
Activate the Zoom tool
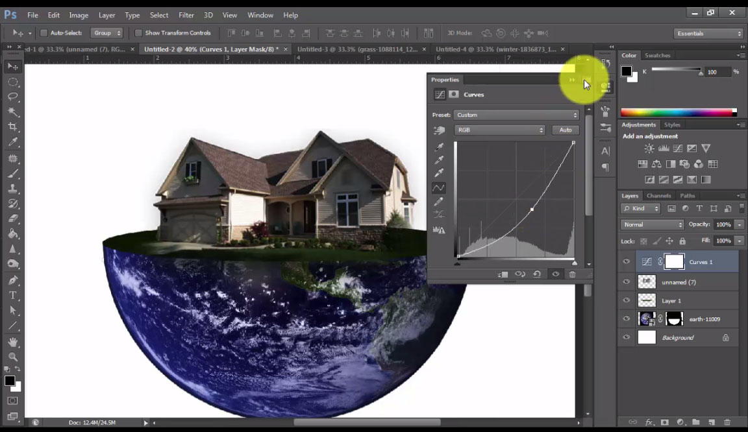tap(13, 357)
